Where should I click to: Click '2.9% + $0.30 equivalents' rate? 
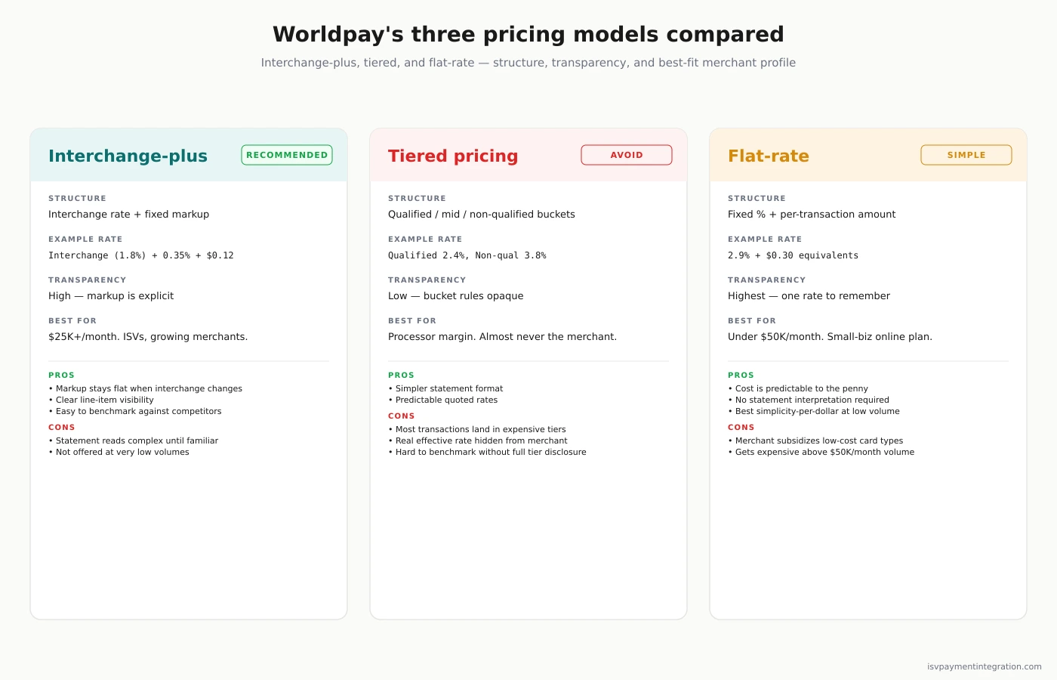tap(793, 255)
